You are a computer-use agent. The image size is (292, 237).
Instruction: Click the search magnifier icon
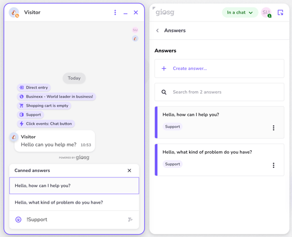click(x=164, y=92)
